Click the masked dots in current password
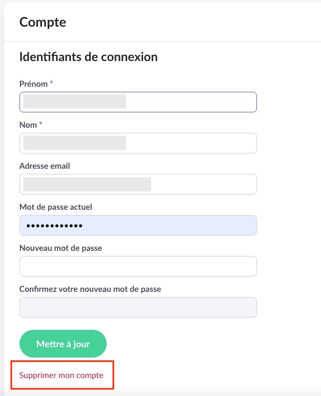Image resolution: width=321 pixels, height=396 pixels. click(54, 226)
